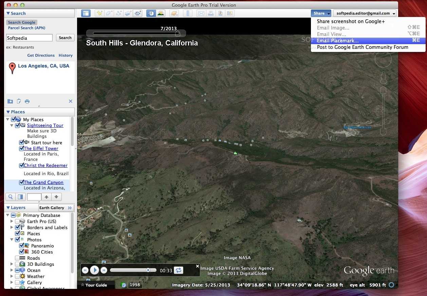Viewport: 427px width, 296px height.
Task: Click the Earth Gallery button
Action: tap(56, 208)
